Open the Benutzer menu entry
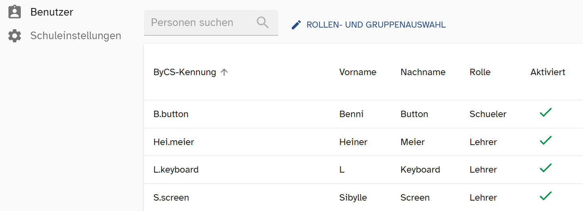This screenshot has height=211, width=583. coord(52,12)
